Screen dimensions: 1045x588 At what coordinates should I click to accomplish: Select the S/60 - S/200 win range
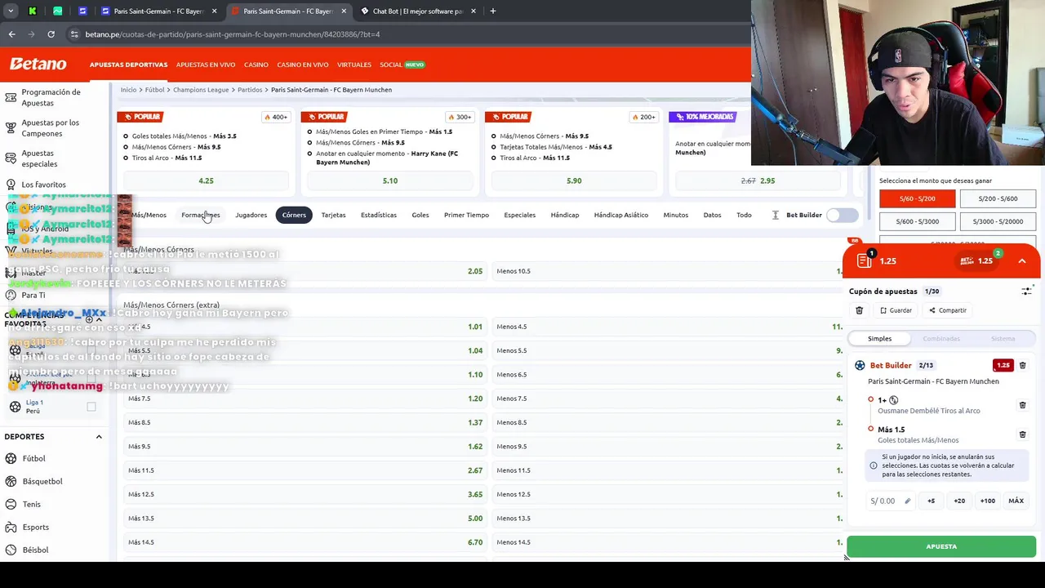click(x=918, y=198)
